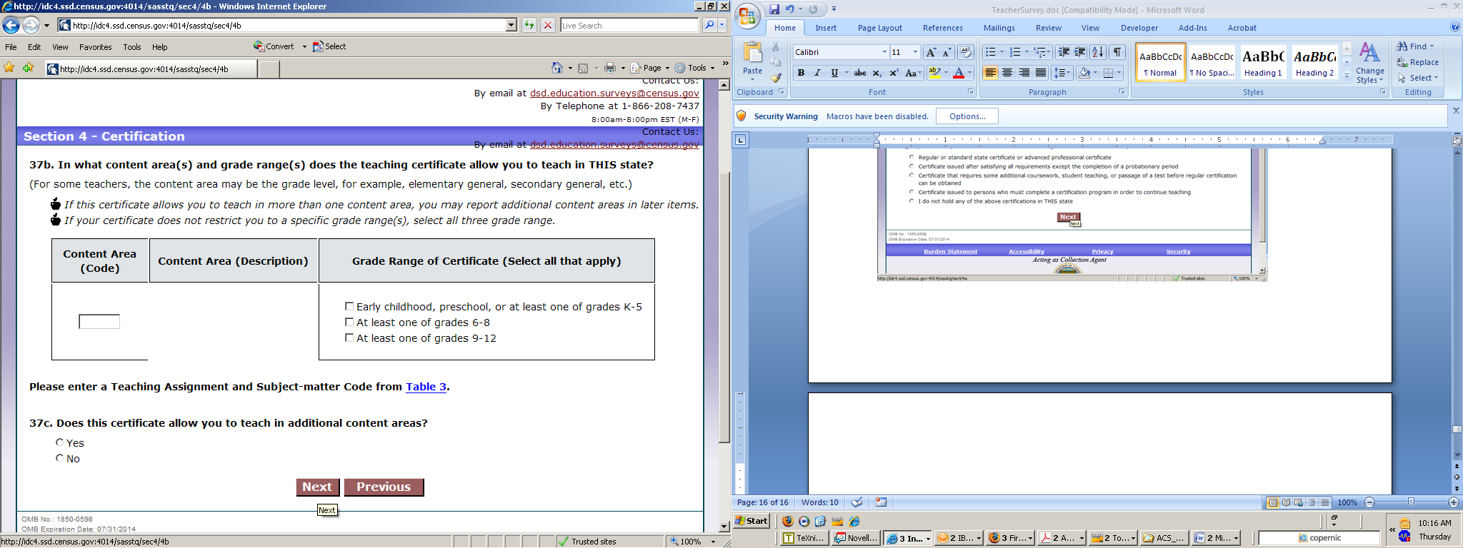
Task: Click the Format Painter brush icon
Action: point(777,77)
